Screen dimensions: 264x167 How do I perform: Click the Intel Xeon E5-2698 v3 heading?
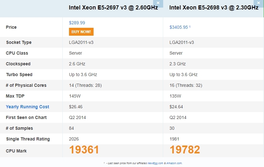click(x=214, y=8)
